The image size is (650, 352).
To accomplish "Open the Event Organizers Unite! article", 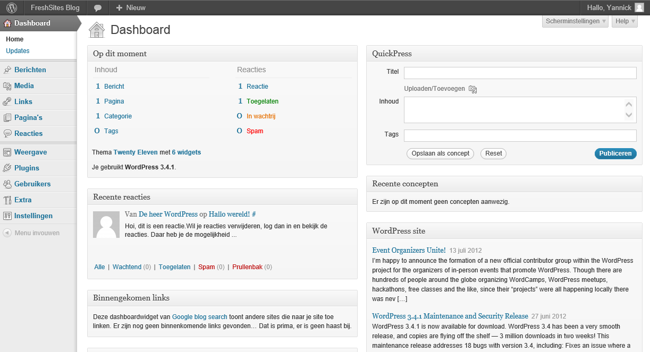I will click(x=409, y=250).
